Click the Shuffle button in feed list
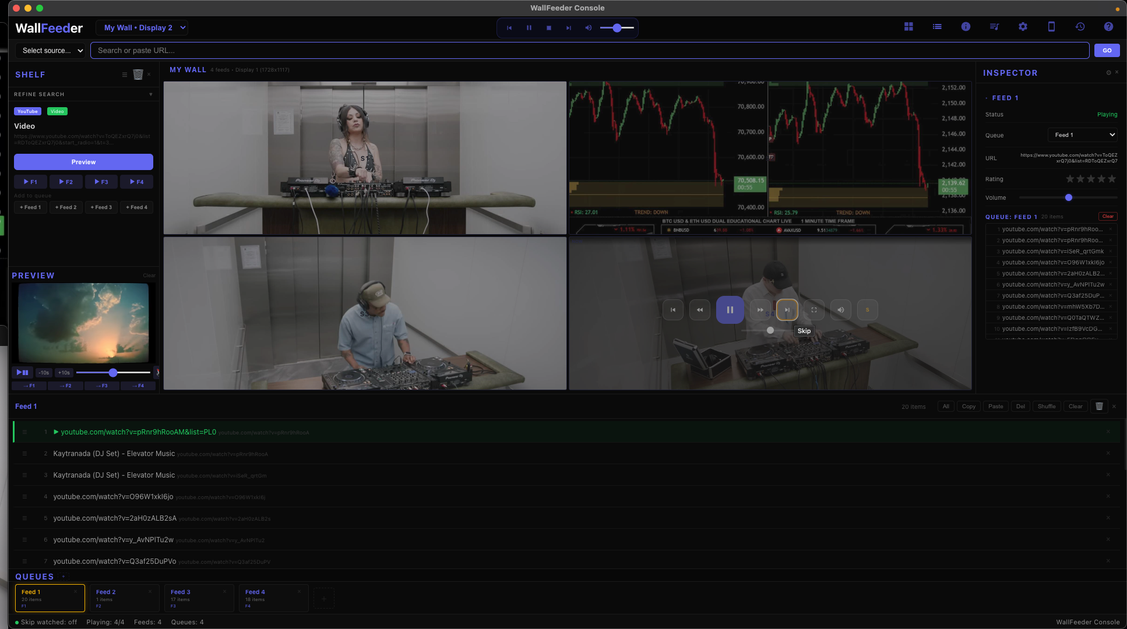This screenshot has height=629, width=1127. coord(1046,407)
